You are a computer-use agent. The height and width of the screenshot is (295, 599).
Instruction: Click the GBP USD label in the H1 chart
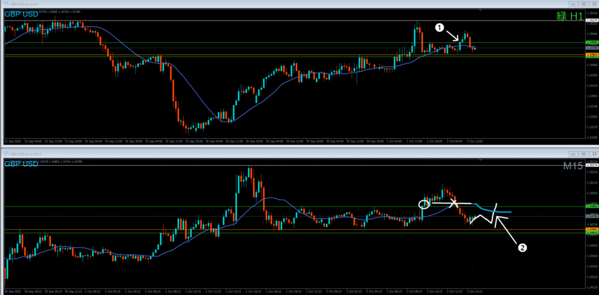(22, 14)
